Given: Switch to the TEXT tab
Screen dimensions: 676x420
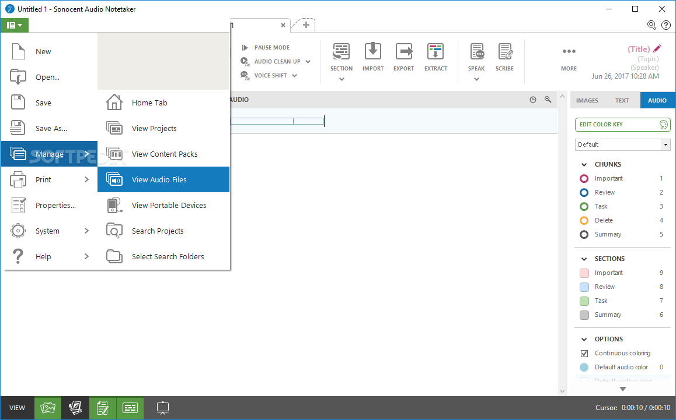Looking at the screenshot, I should point(622,100).
